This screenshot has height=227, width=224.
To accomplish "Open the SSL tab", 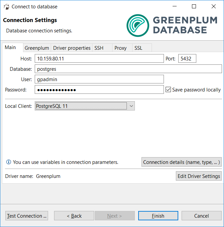I will (x=142, y=48).
